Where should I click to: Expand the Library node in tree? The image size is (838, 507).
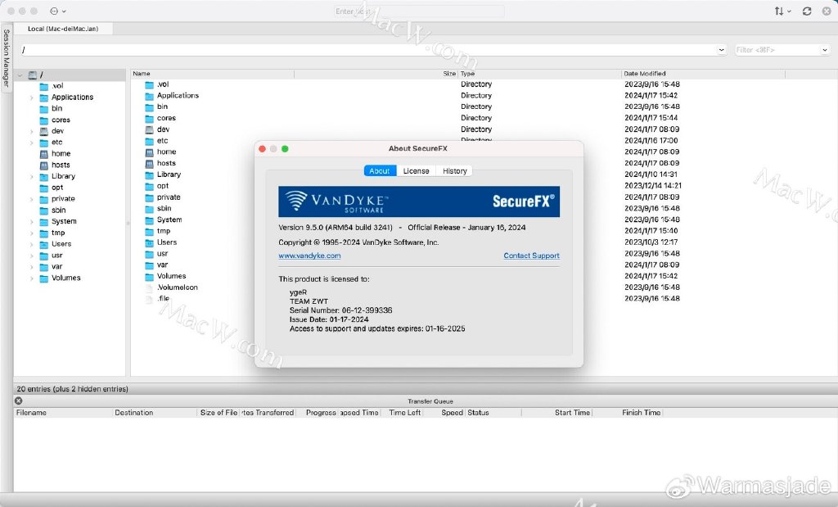(32, 176)
